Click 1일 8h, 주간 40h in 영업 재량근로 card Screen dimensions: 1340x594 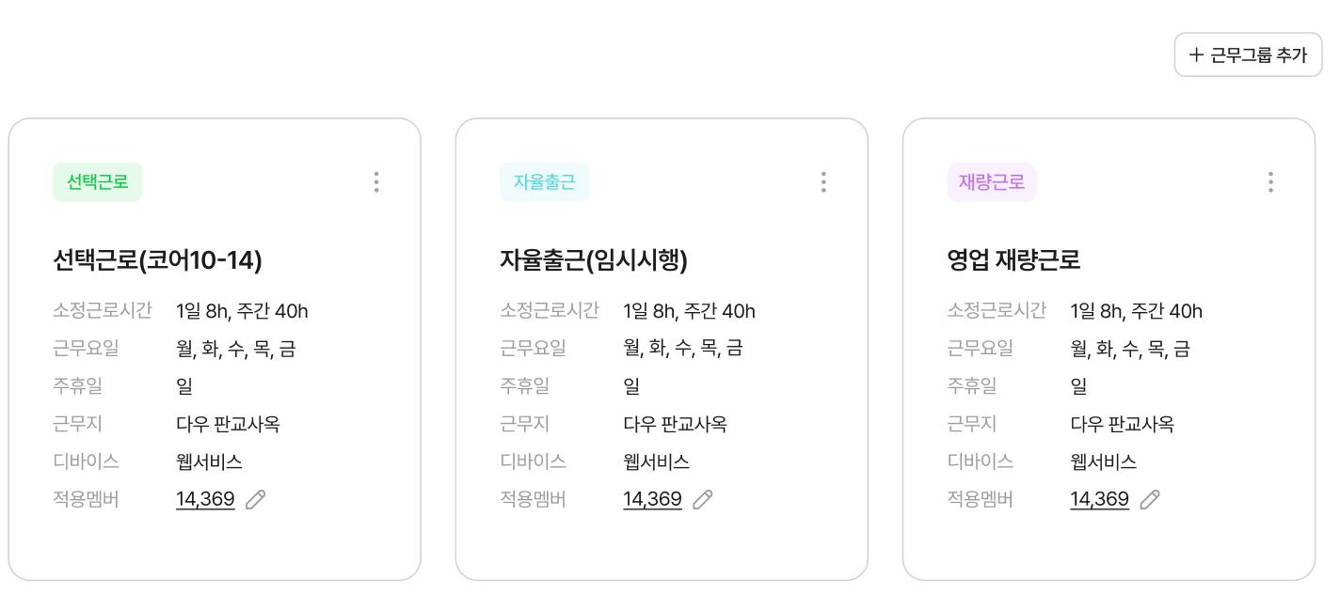pyautogui.click(x=1137, y=311)
